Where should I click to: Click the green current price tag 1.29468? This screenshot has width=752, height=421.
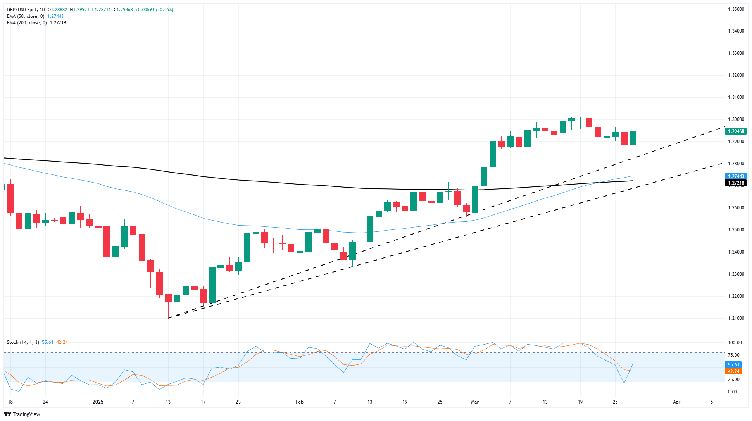(736, 131)
